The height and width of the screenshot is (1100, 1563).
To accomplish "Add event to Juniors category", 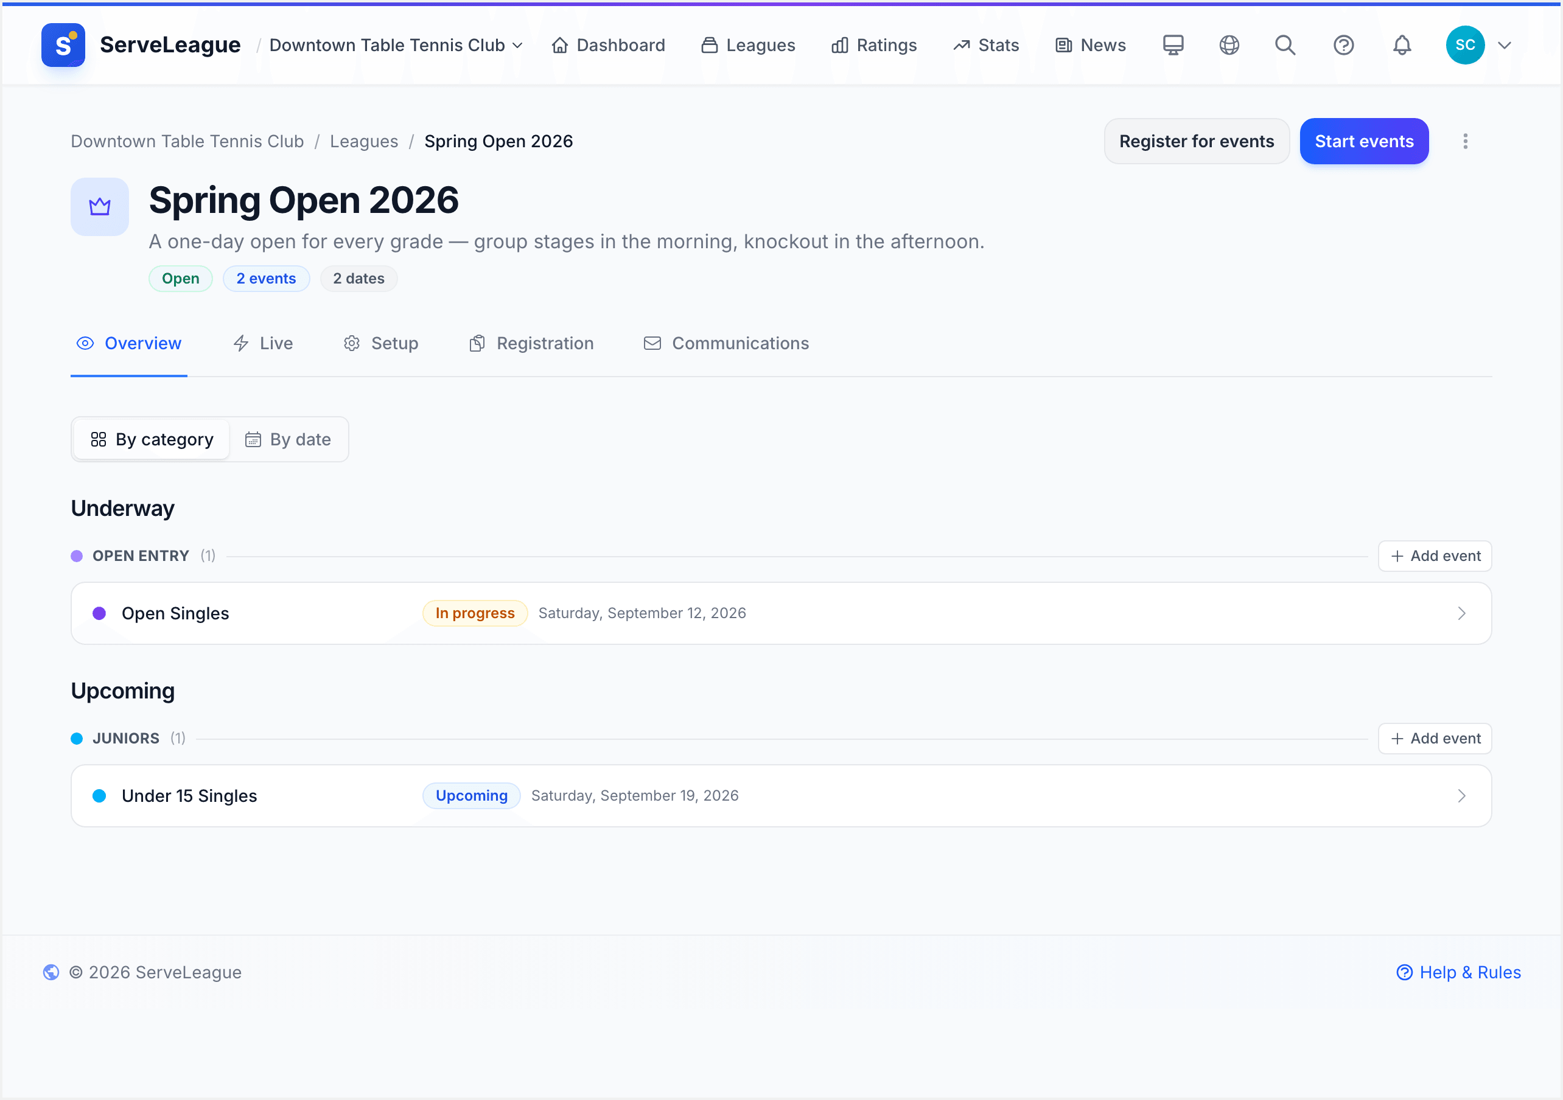I will (1435, 739).
